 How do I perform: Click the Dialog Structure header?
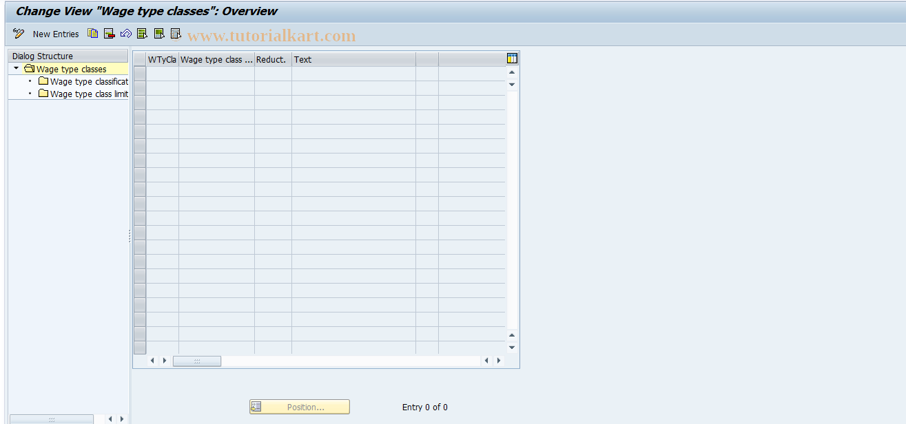tap(68, 56)
